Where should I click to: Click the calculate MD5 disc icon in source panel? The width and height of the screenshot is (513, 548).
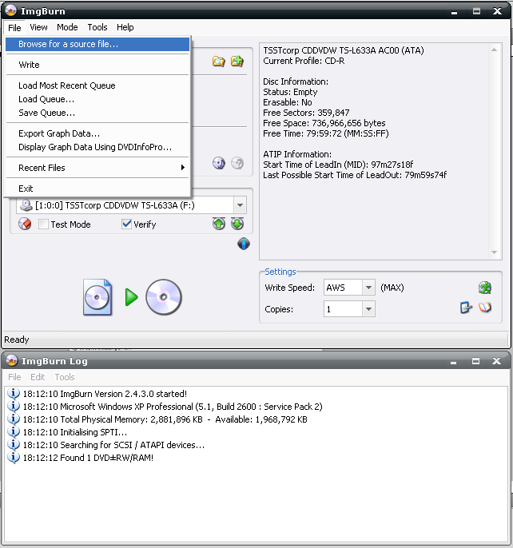click(x=219, y=163)
